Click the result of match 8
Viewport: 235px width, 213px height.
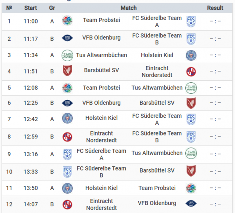tap(215, 136)
